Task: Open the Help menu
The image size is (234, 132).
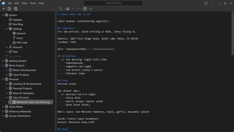Action: (x=41, y=3)
